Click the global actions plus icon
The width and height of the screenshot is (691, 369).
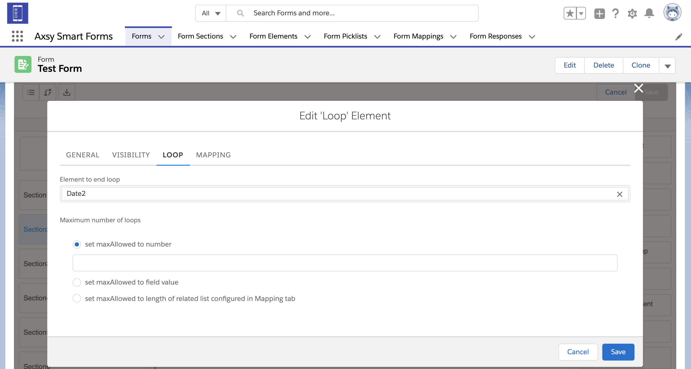599,13
